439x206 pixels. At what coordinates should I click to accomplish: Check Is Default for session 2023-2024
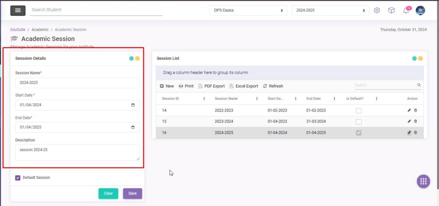click(x=358, y=122)
